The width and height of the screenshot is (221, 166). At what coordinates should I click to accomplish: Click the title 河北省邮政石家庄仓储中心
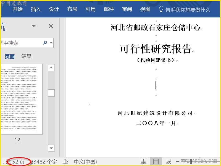[x=156, y=27]
